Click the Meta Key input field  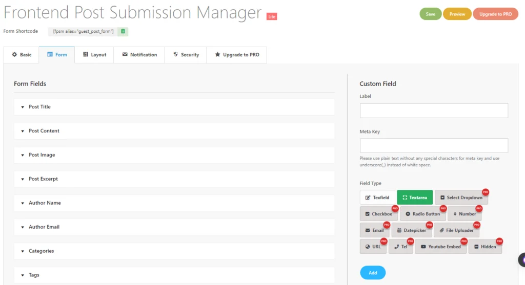pos(434,145)
